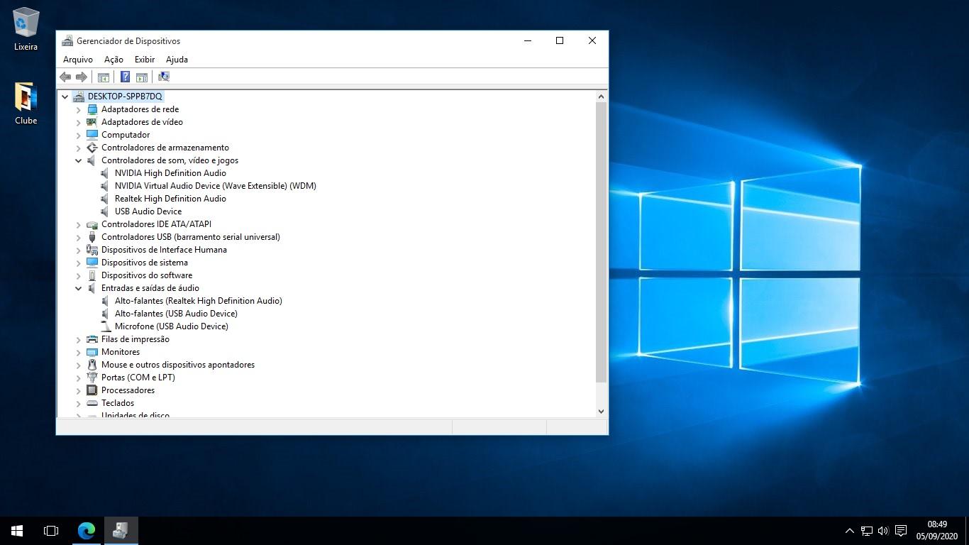Open Task View from the taskbar
969x545 pixels.
(x=51, y=531)
